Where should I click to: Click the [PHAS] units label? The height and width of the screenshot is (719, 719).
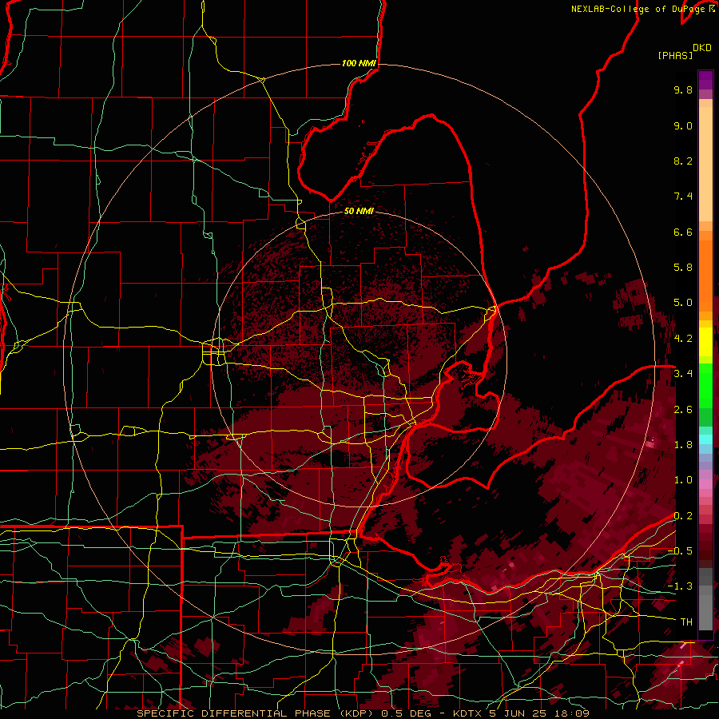[675, 55]
